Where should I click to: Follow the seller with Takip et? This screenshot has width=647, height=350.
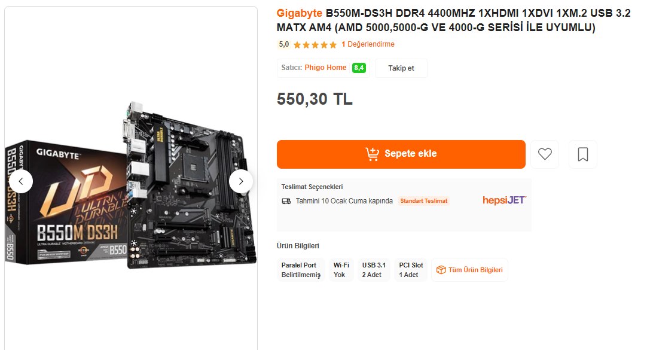click(401, 68)
